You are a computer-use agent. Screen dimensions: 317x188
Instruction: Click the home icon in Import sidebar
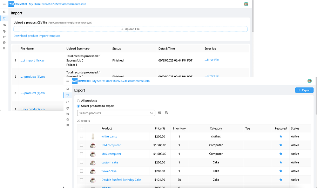(4, 12)
